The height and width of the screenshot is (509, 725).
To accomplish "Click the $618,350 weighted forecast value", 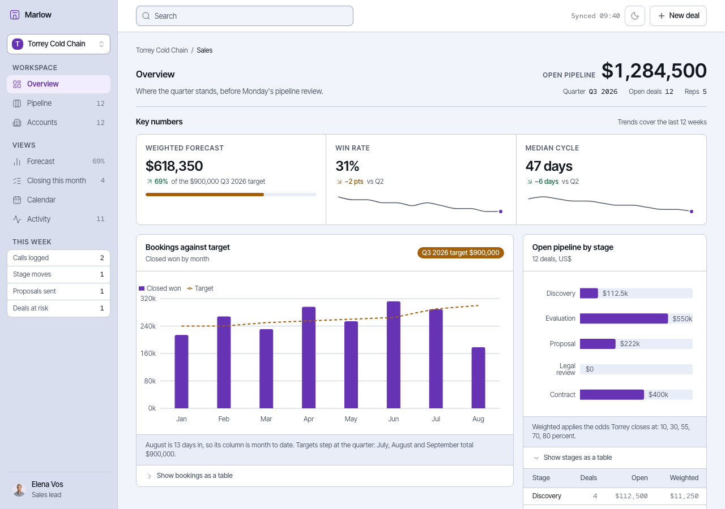I will [174, 166].
